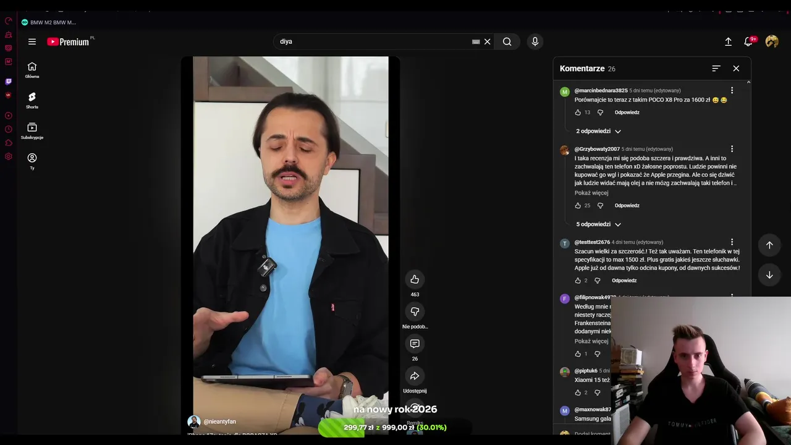The height and width of the screenshot is (445, 791).
Task: Open the YouTube guide hamburger menu
Action: 32,41
